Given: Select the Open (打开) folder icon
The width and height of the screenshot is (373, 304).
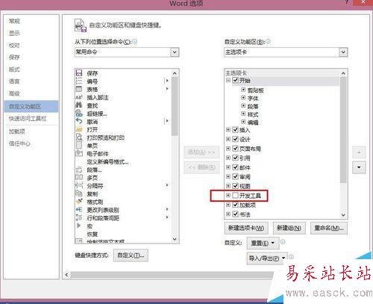Looking at the screenshot, I should [x=79, y=129].
